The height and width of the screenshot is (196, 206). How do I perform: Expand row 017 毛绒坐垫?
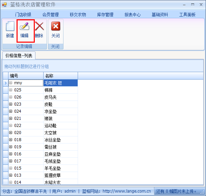click(x=11, y=161)
